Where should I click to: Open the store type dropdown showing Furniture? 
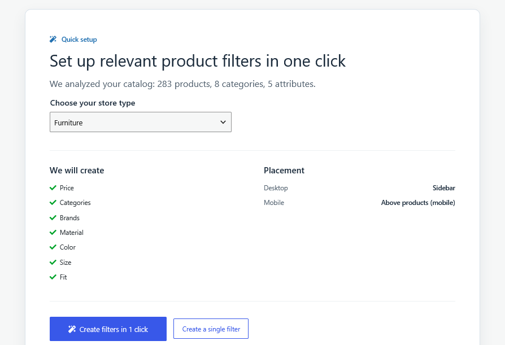click(x=141, y=122)
